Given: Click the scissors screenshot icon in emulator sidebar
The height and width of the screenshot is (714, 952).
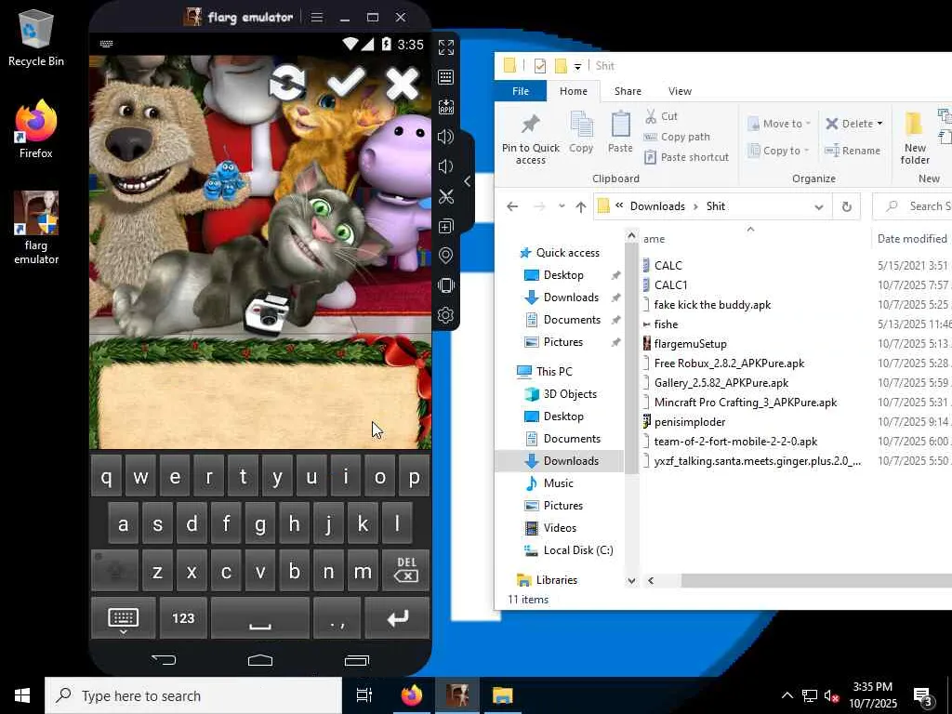Looking at the screenshot, I should [x=445, y=196].
